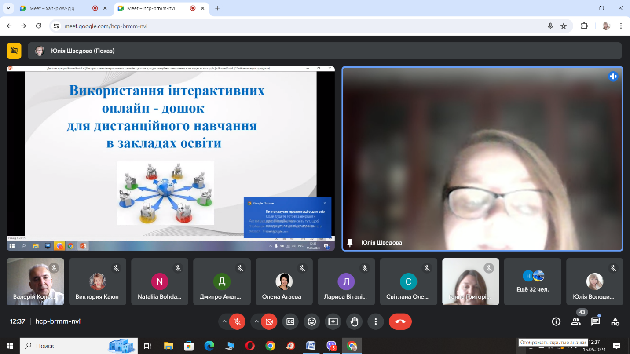
Task: Click the blue audio activity indicator on the pinned tile
Action: pyautogui.click(x=613, y=77)
